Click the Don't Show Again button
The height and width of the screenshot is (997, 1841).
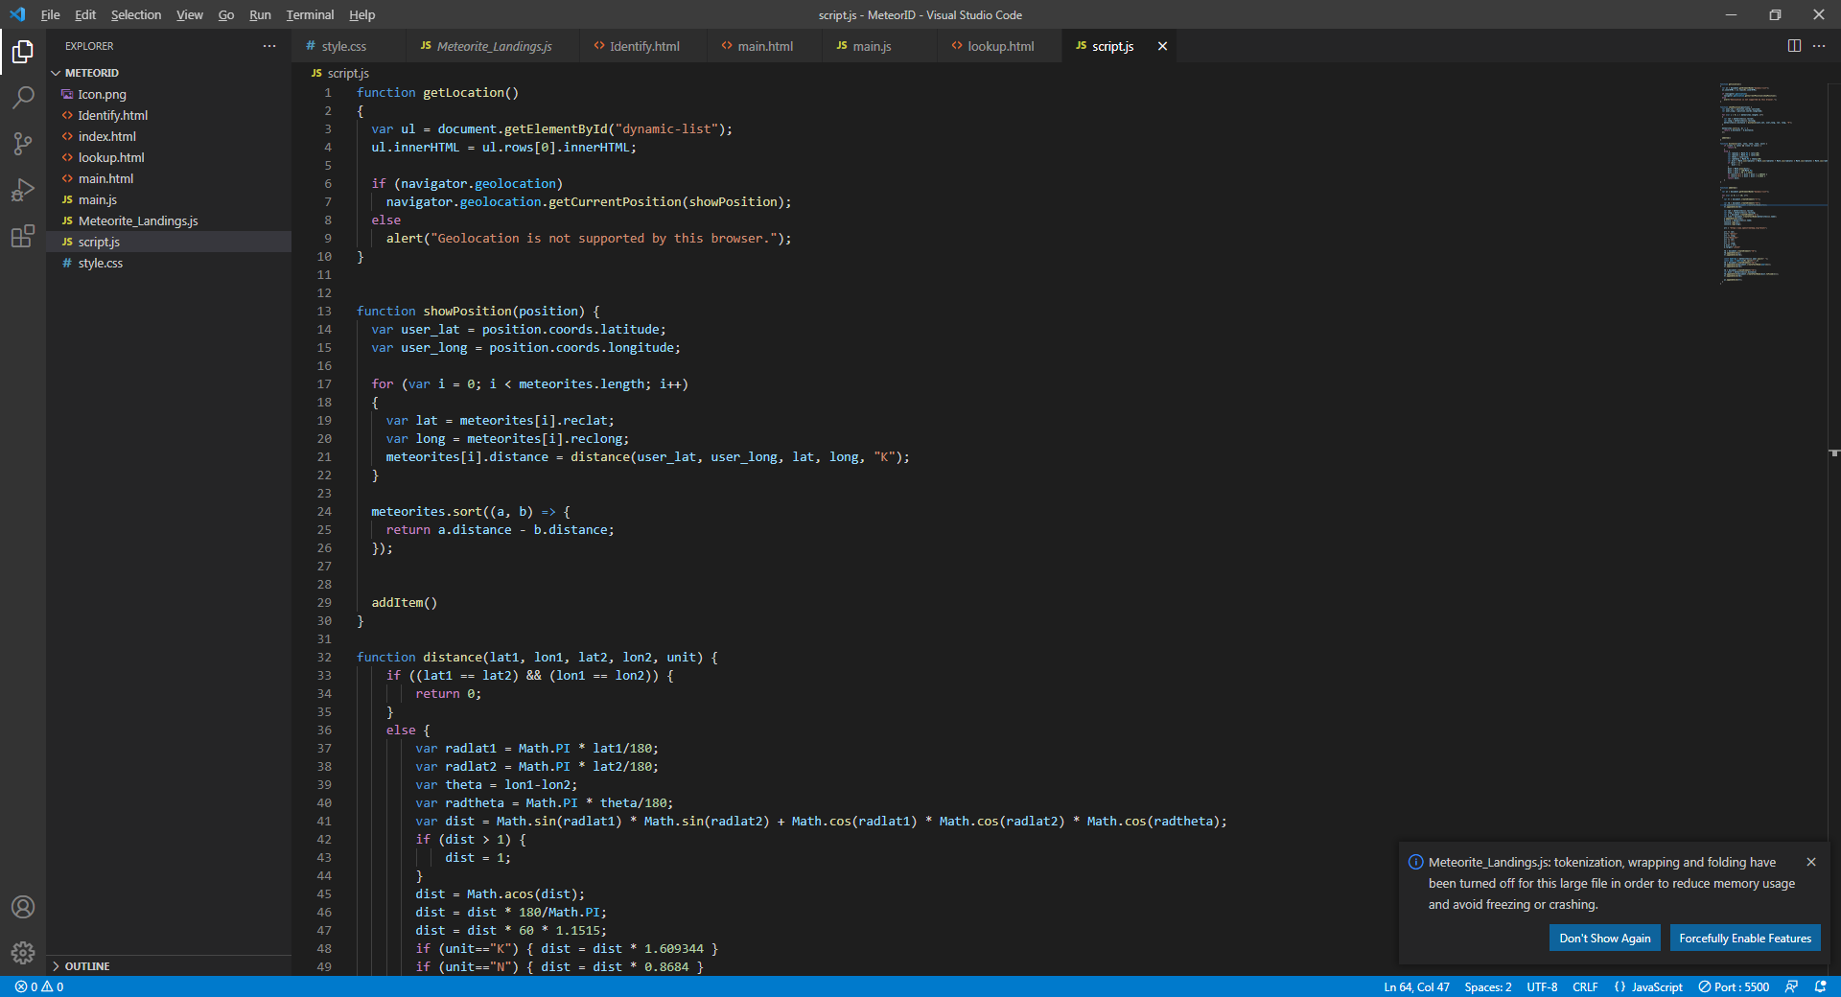1604,938
